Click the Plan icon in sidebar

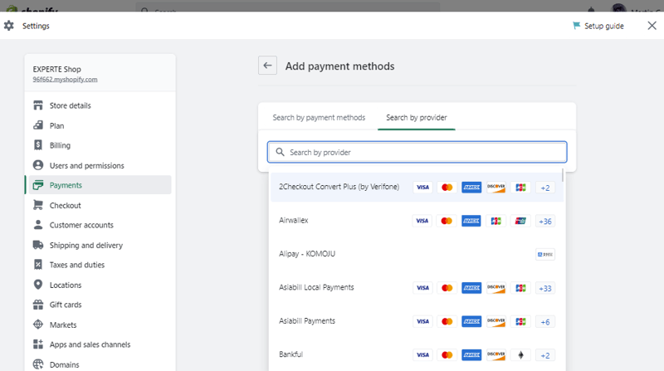click(38, 125)
